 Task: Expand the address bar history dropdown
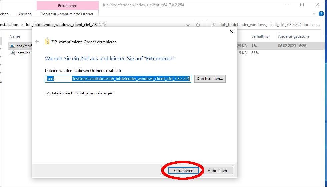tap(188, 25)
